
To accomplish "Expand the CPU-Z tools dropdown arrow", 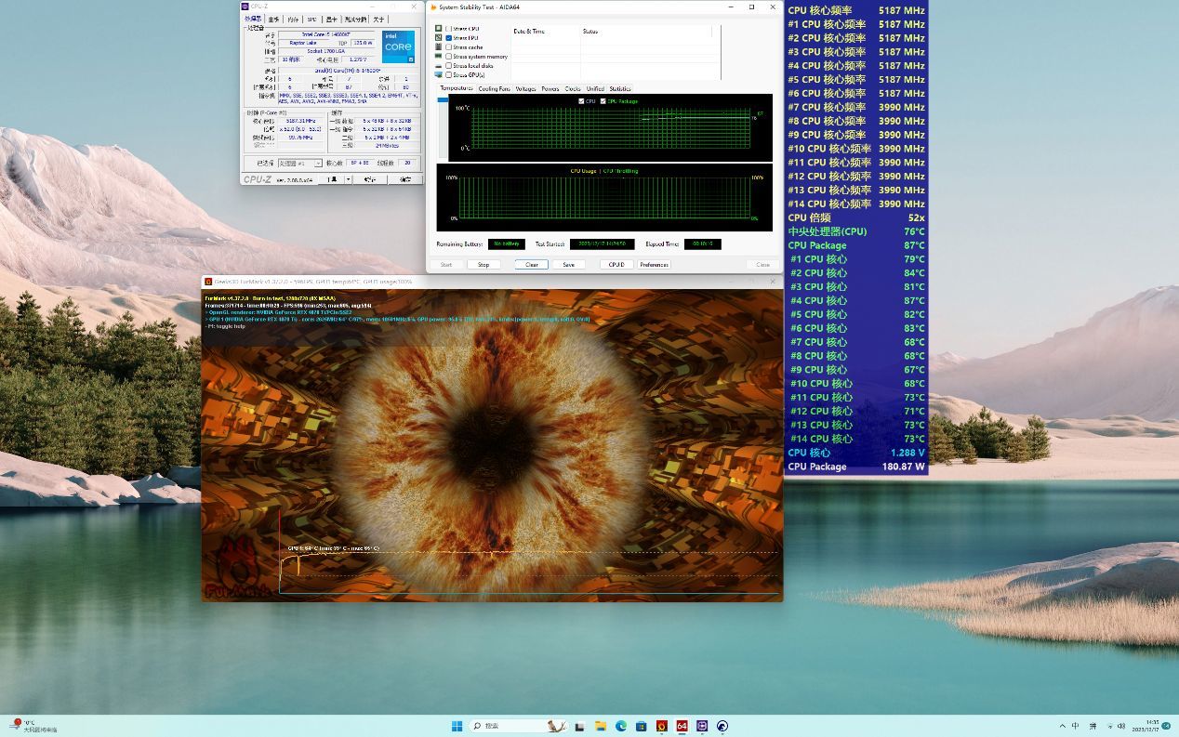I will 350,179.
